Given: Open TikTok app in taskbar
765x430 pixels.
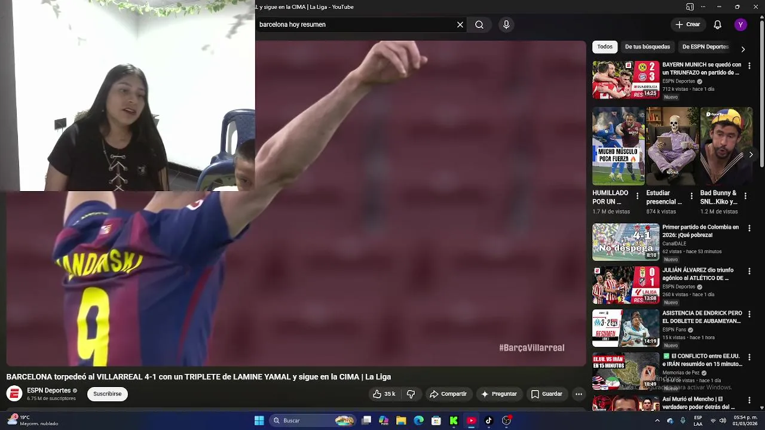Looking at the screenshot, I should [488, 420].
